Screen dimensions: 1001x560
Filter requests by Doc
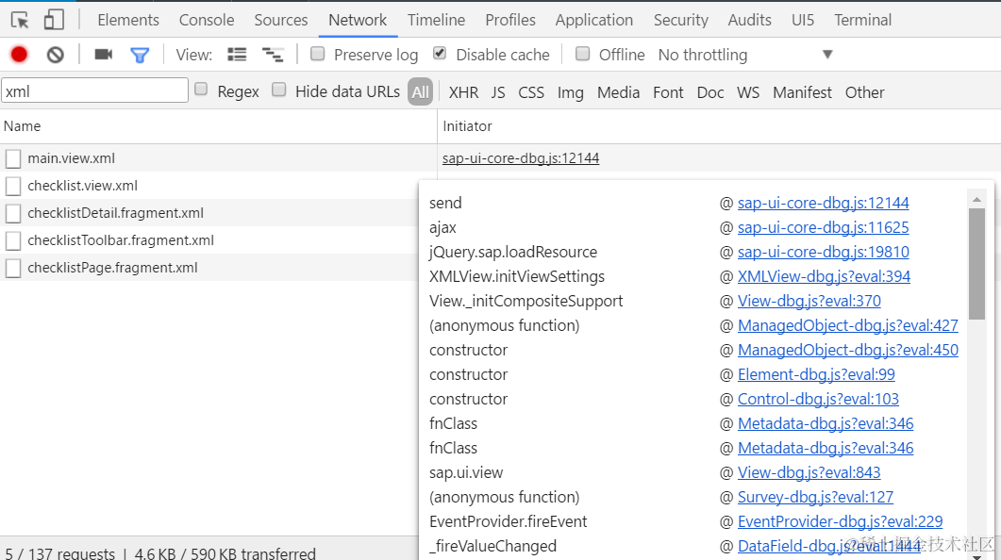pos(709,92)
